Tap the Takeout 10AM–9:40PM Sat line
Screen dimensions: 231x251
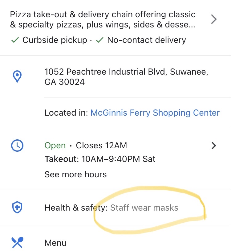(x=100, y=159)
